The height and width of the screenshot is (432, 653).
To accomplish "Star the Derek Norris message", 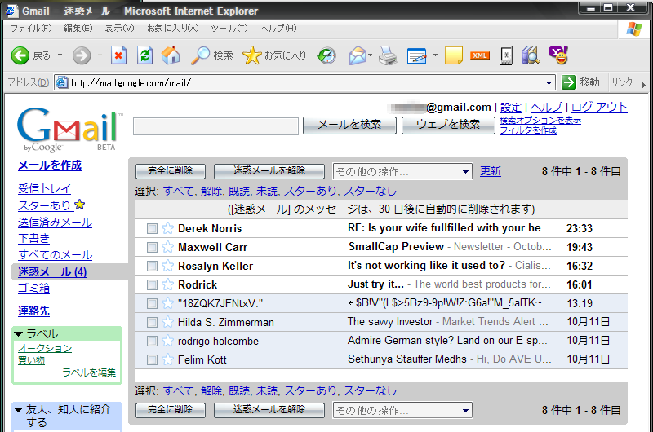I will (168, 228).
